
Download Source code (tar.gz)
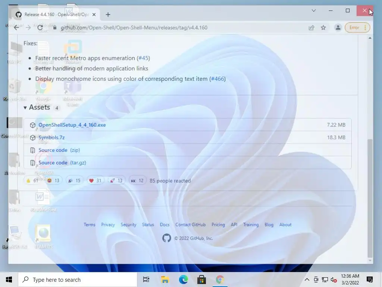pyautogui.click(x=62, y=163)
